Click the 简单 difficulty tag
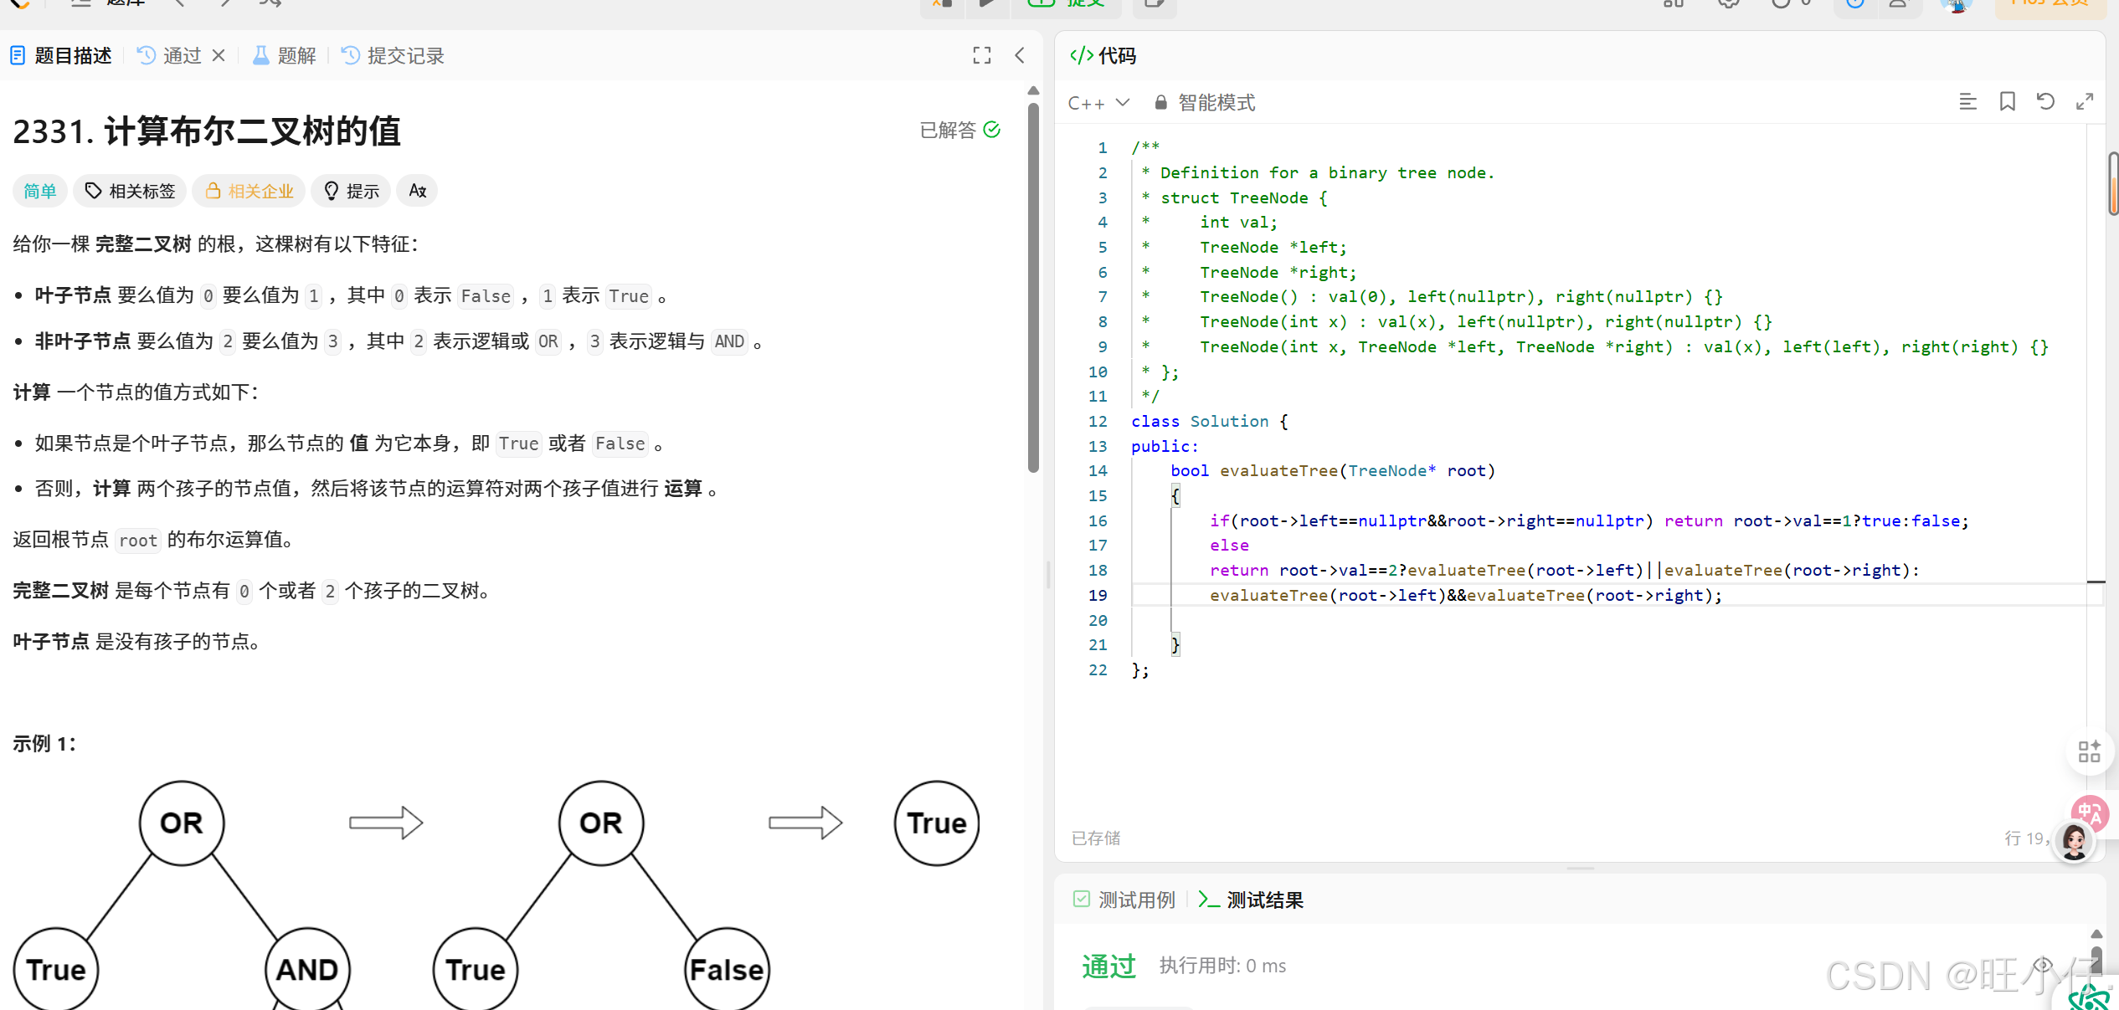2119x1010 pixels. 40,191
